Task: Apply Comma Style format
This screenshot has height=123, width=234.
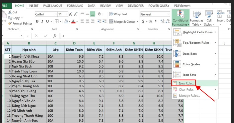Action: pyautogui.click(x=156, y=21)
